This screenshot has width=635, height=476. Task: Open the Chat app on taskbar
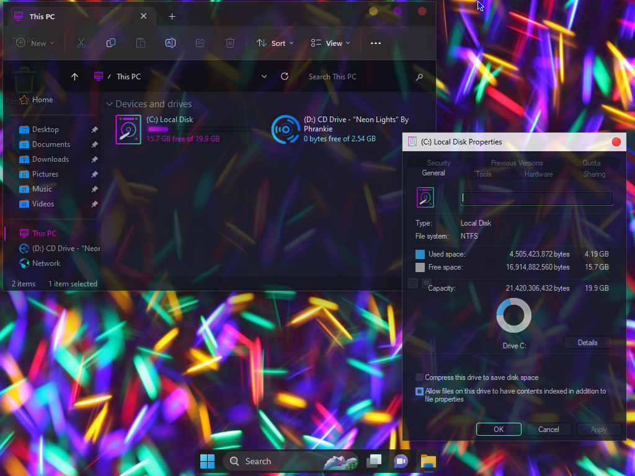pos(401,461)
